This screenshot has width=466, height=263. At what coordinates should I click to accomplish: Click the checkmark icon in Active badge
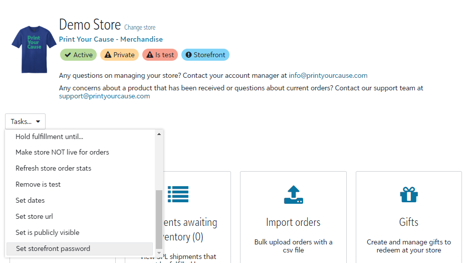(x=68, y=55)
